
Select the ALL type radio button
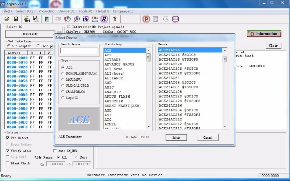coord(63,67)
